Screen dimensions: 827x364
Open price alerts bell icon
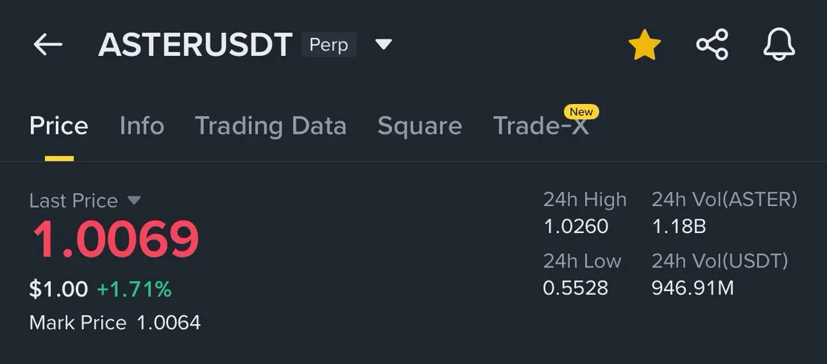tap(779, 45)
